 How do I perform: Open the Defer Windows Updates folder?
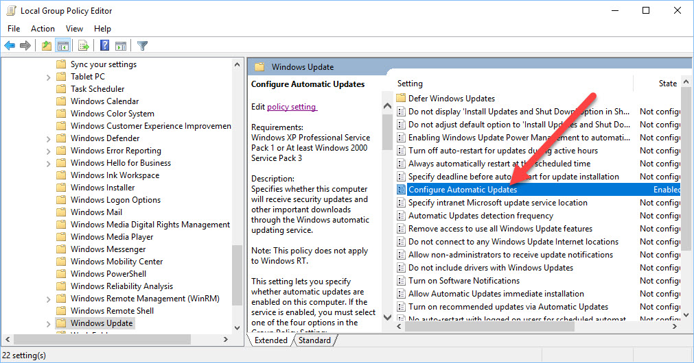(451, 98)
